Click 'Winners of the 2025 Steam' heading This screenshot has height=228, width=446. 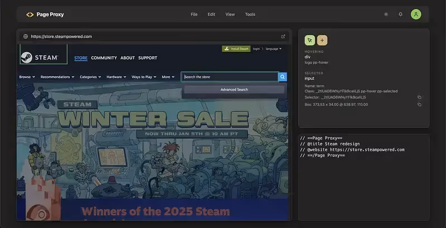156,211
